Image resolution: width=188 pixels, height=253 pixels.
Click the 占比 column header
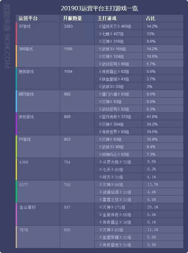coord(150,19)
